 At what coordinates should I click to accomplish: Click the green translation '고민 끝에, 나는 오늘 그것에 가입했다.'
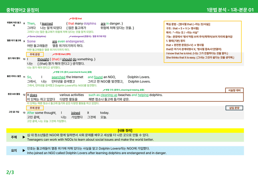(x=47, y=121)
